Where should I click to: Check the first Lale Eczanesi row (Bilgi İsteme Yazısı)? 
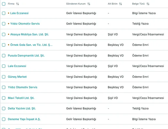click(4, 13)
